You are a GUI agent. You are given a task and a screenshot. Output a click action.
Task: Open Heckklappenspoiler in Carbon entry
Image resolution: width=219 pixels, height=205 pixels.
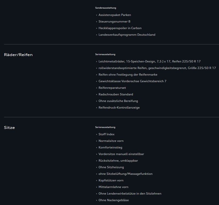(120, 28)
